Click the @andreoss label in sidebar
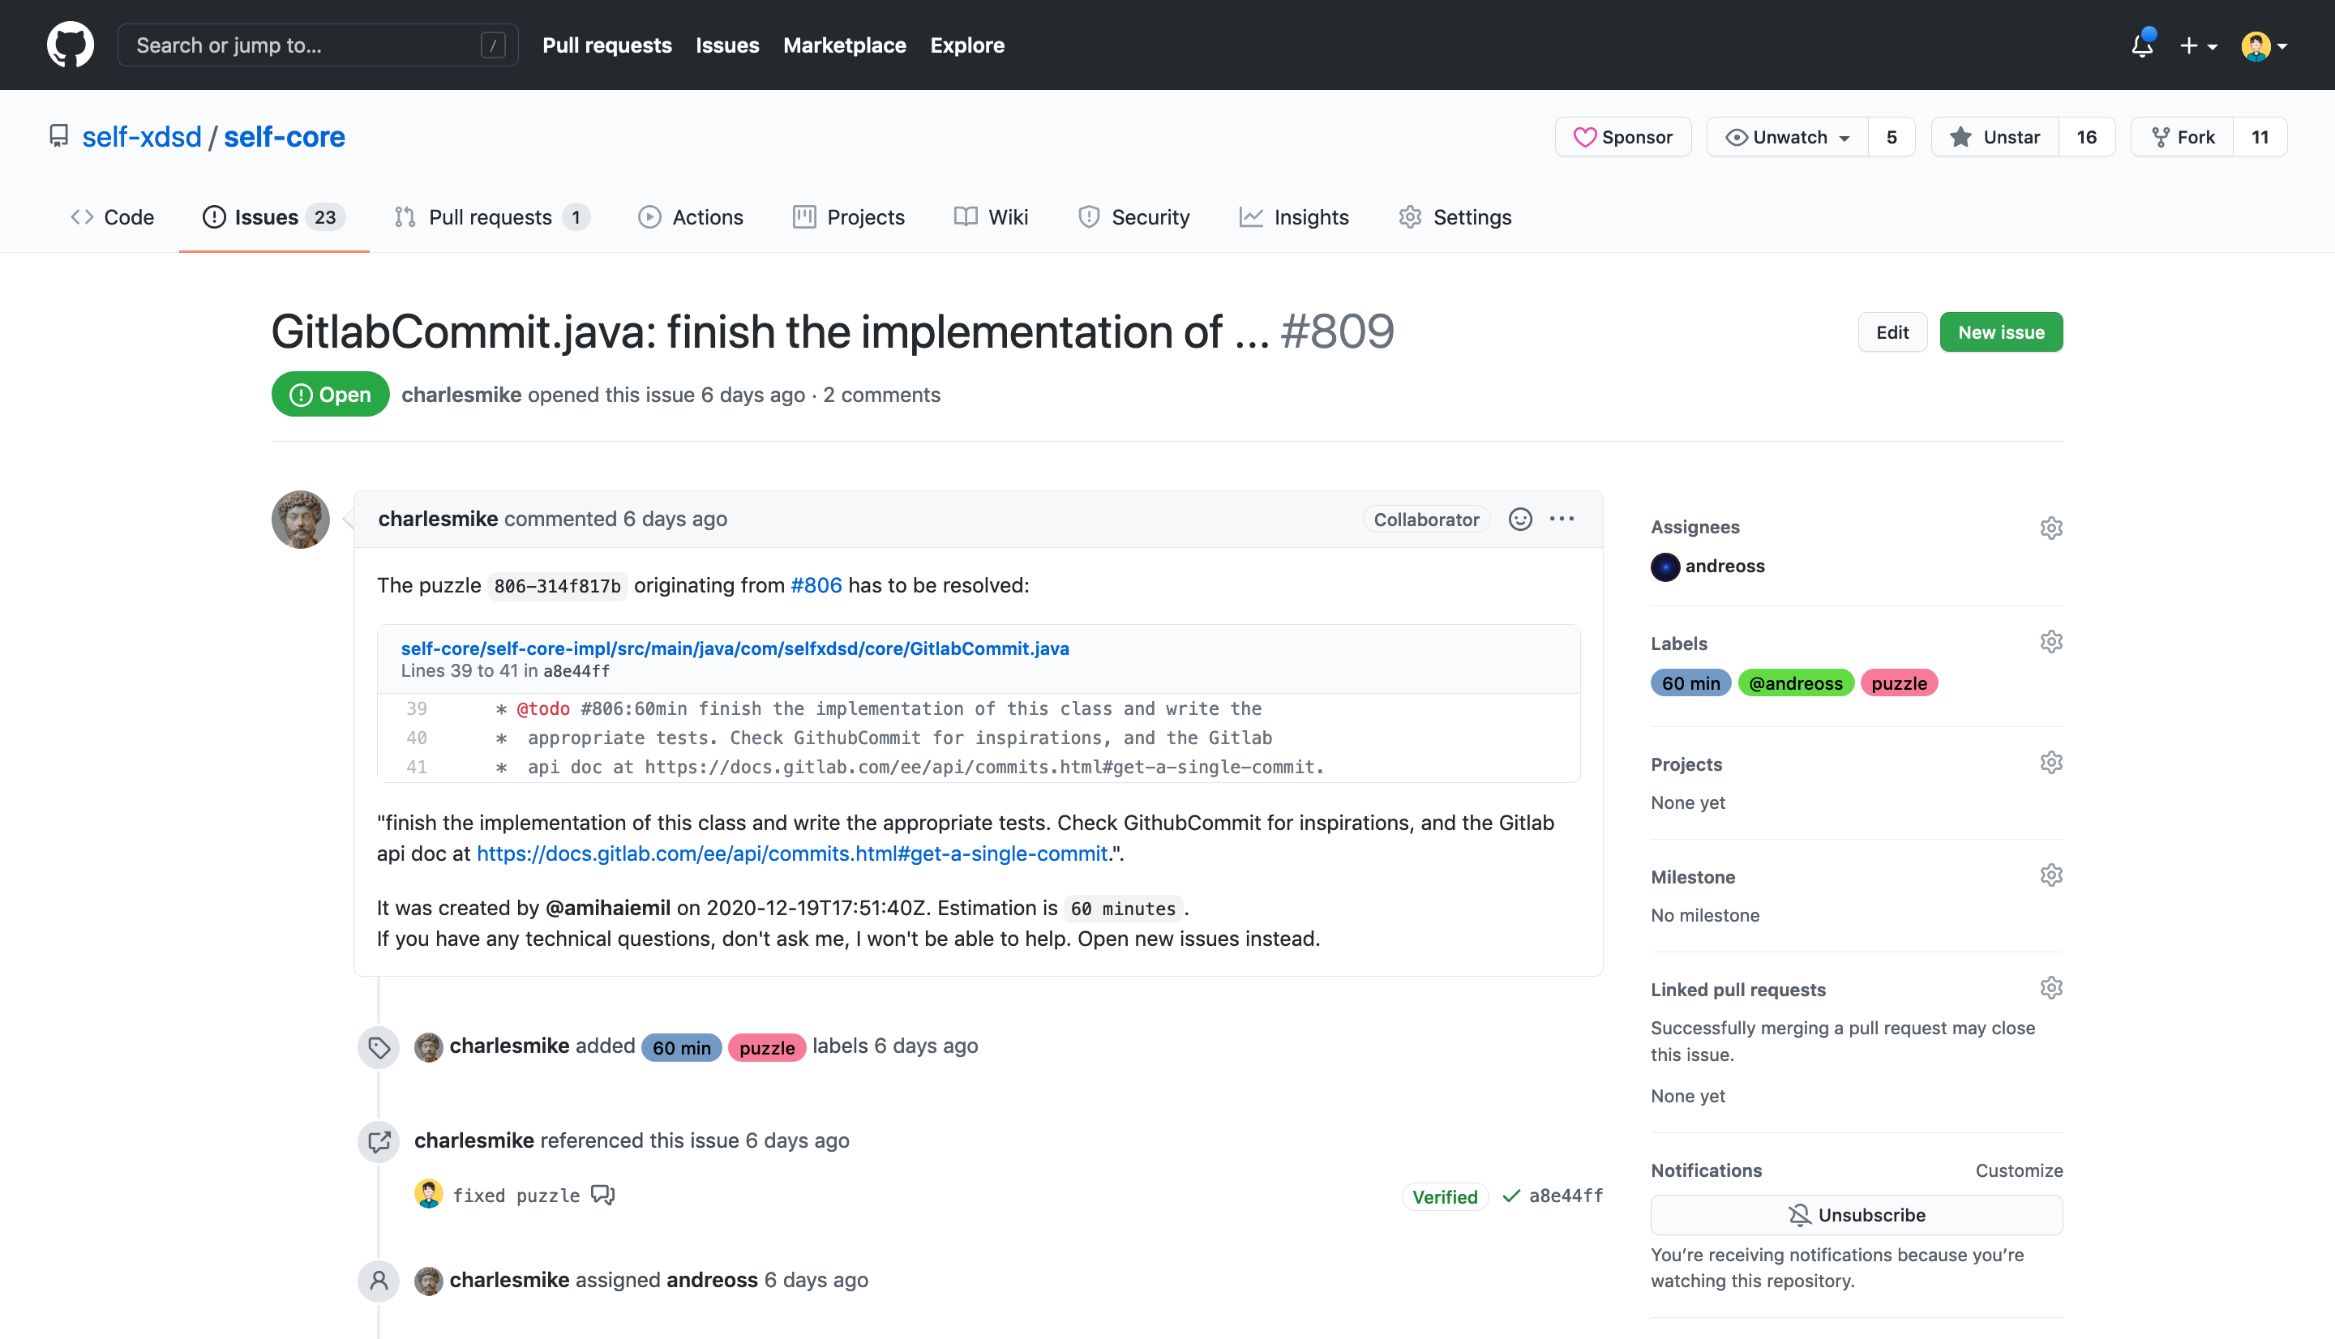This screenshot has height=1339, width=2335. coord(1795,683)
